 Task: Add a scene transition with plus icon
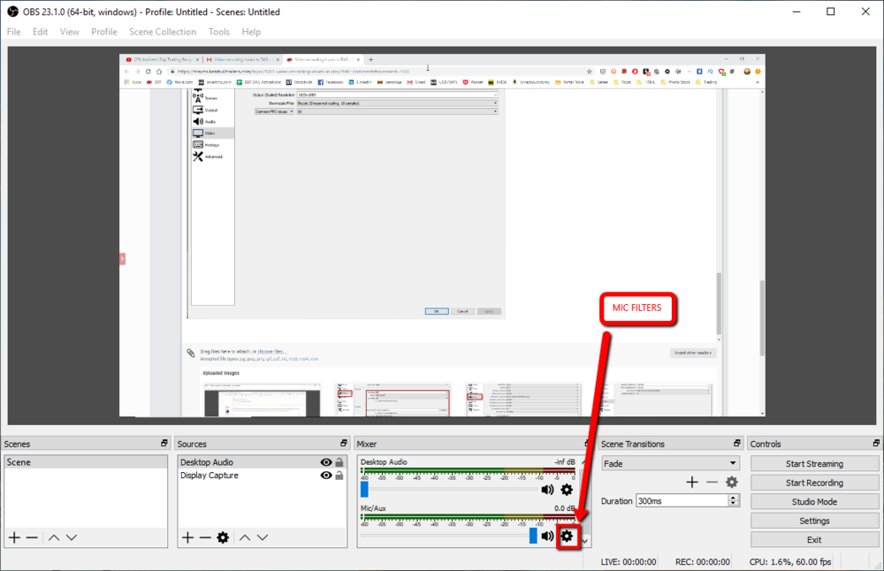(692, 482)
